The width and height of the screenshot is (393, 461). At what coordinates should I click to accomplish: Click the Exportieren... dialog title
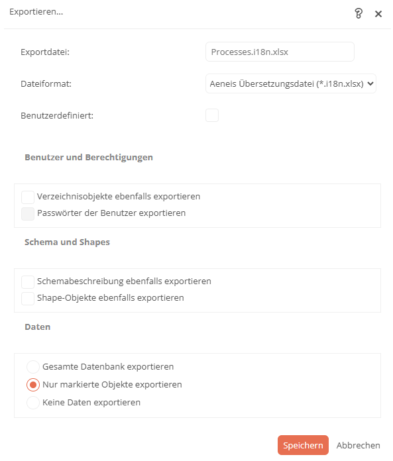[36, 12]
